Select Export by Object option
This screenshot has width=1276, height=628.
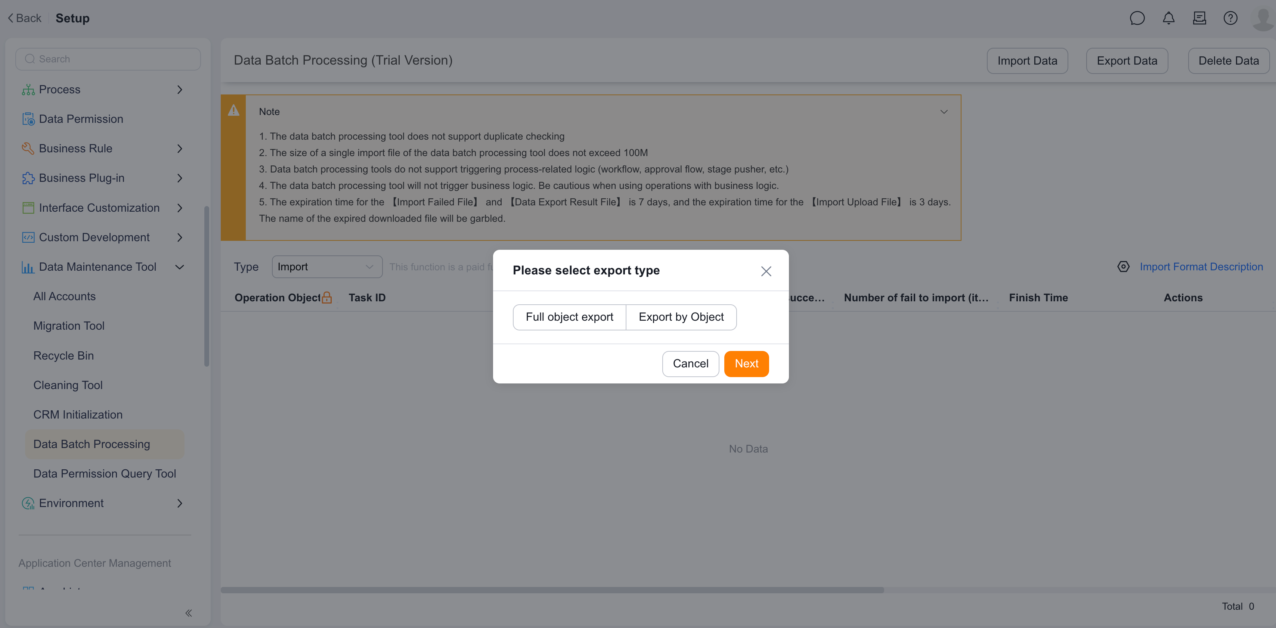(681, 317)
